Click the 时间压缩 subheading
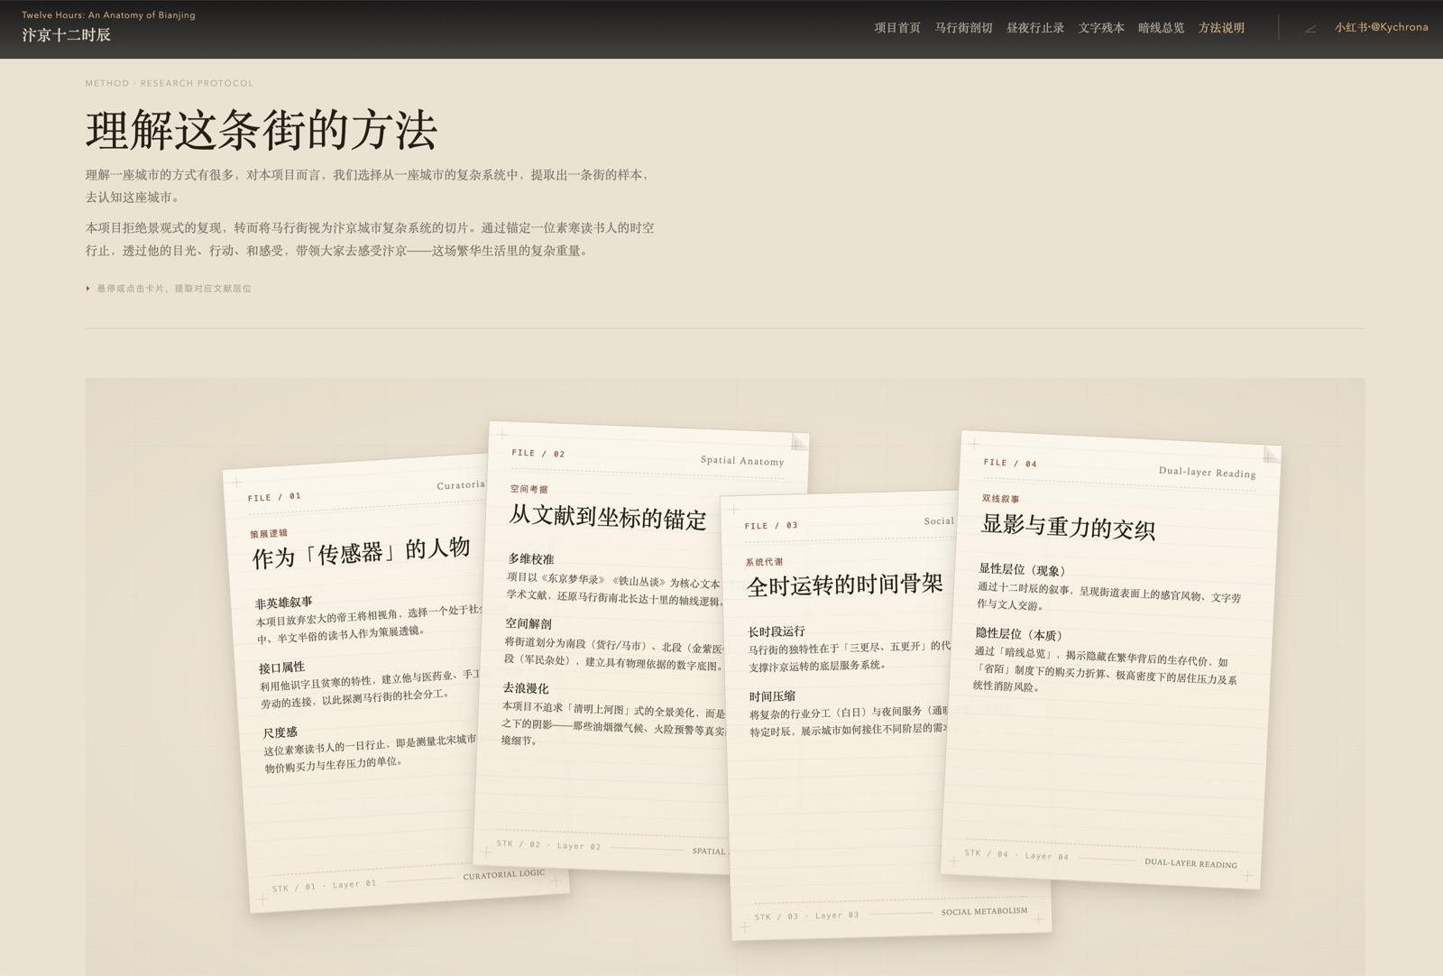Image resolution: width=1443 pixels, height=976 pixels. pos(772,696)
